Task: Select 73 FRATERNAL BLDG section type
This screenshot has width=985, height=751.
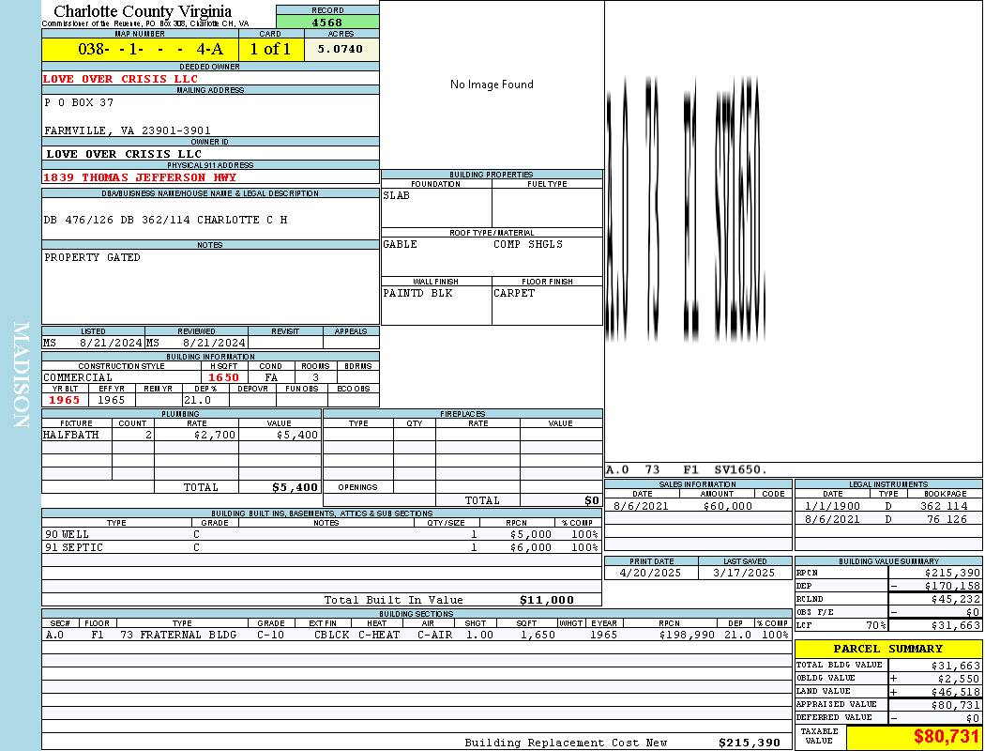Action: pyautogui.click(x=178, y=636)
